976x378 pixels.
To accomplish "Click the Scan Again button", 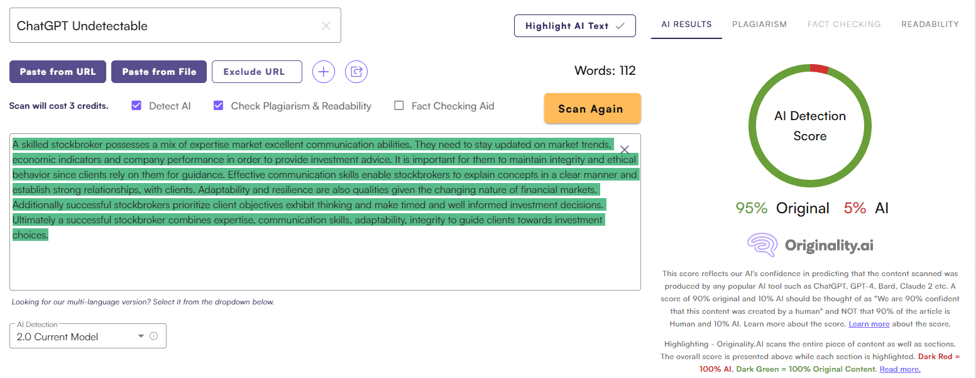I will click(x=593, y=109).
